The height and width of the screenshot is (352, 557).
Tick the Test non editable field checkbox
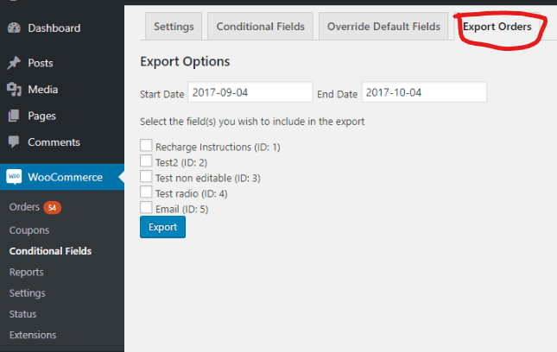point(146,176)
